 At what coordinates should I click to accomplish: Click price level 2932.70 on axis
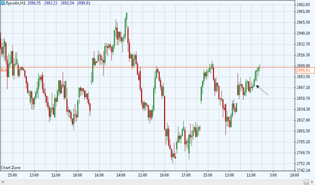(303, 44)
